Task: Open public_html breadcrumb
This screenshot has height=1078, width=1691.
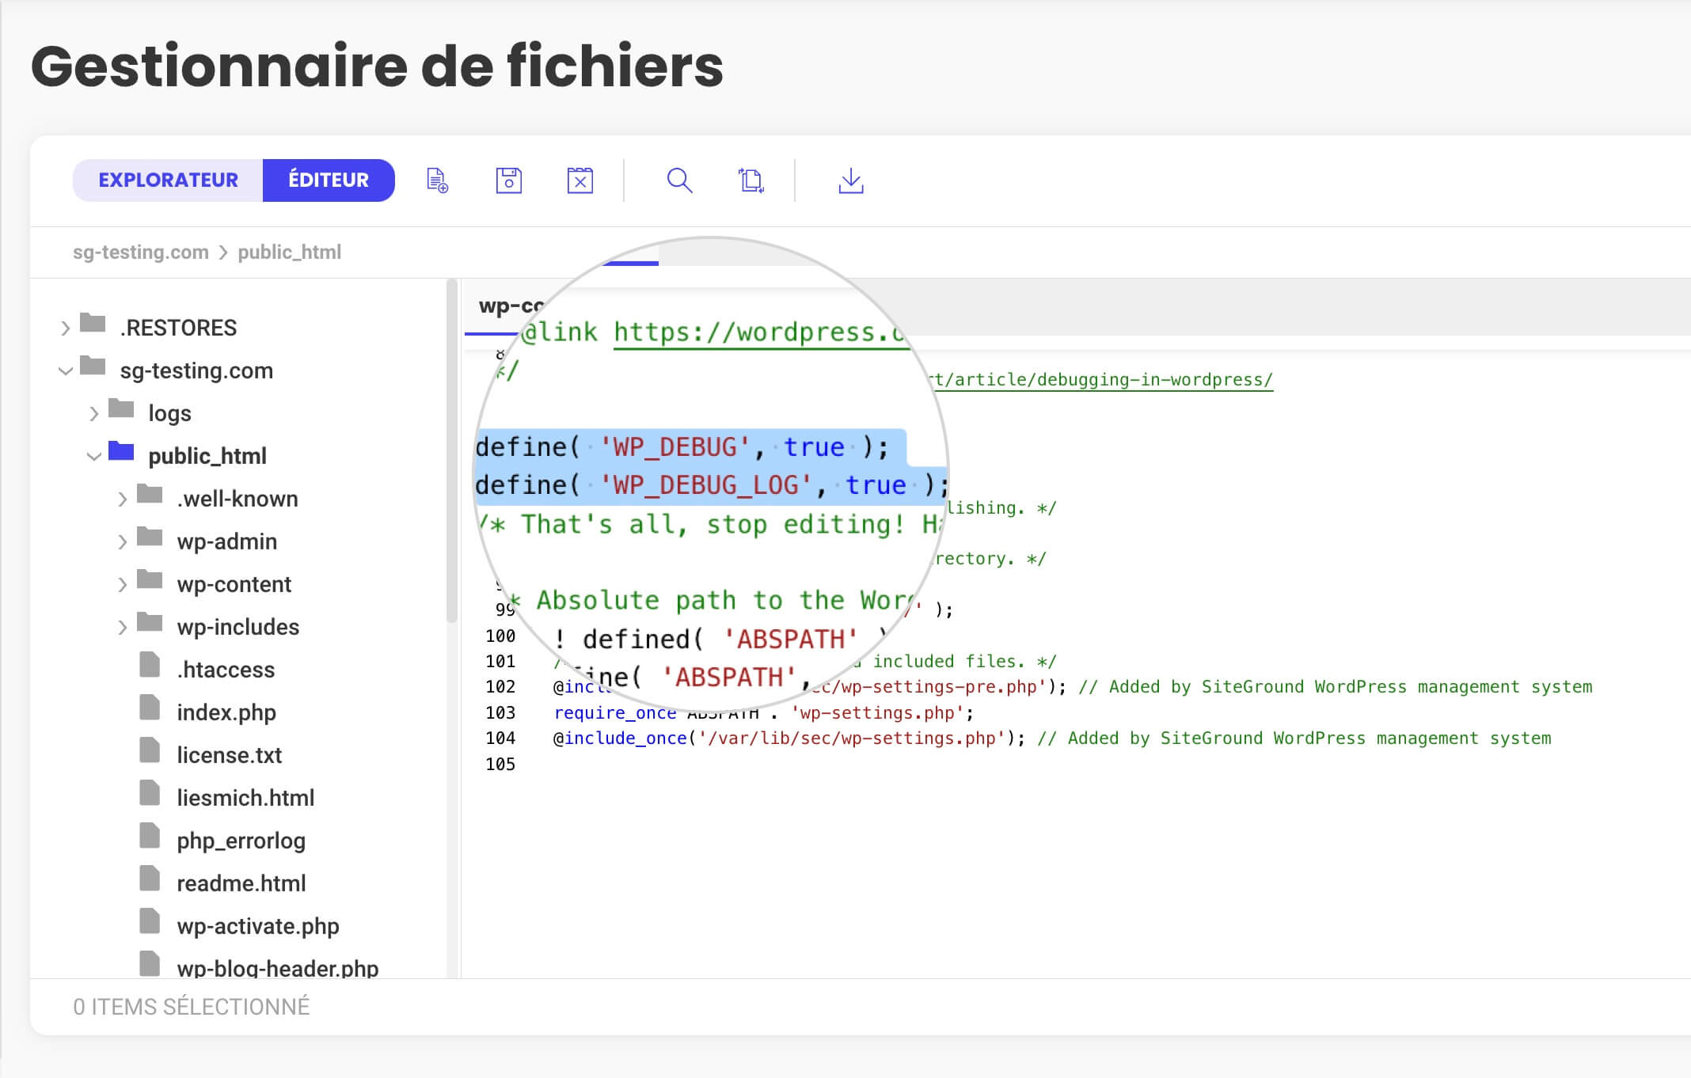Action: tap(290, 252)
